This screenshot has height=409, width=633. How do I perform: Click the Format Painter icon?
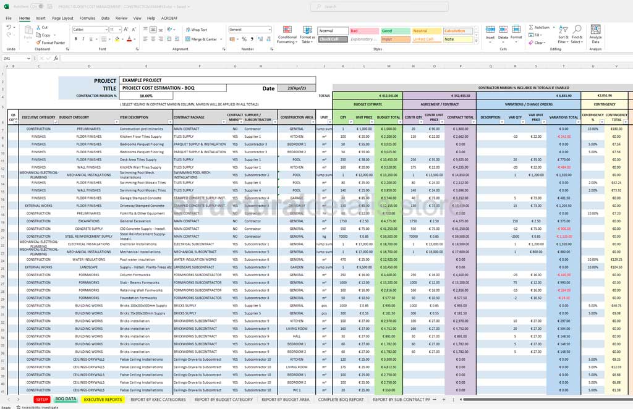51,43
